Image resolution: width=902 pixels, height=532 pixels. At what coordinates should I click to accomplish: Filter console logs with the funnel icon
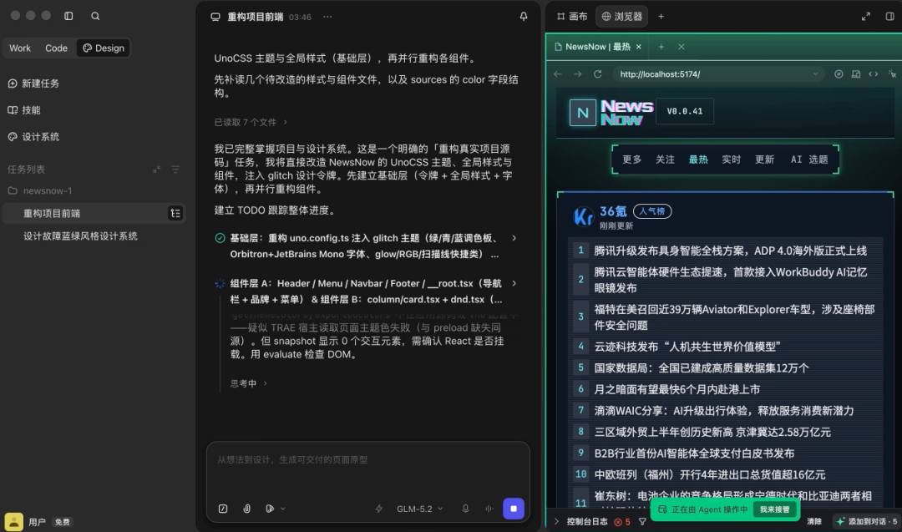642,522
